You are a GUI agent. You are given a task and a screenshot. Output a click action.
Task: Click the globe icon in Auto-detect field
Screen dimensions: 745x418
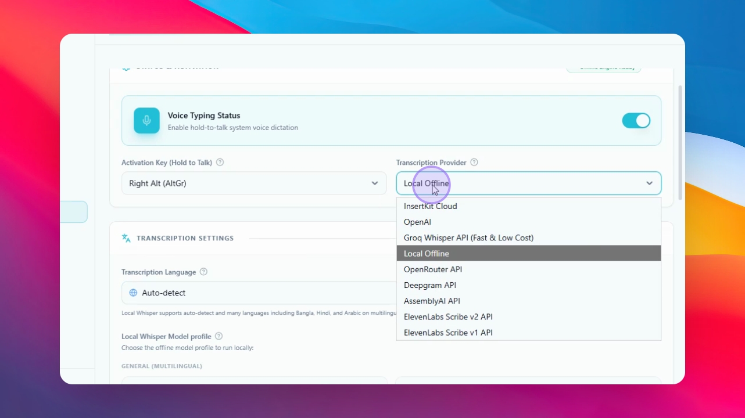[x=133, y=293]
